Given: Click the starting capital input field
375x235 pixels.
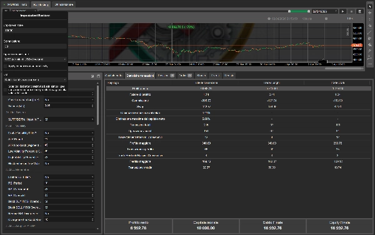Looking at the screenshot, I should click(35, 31).
